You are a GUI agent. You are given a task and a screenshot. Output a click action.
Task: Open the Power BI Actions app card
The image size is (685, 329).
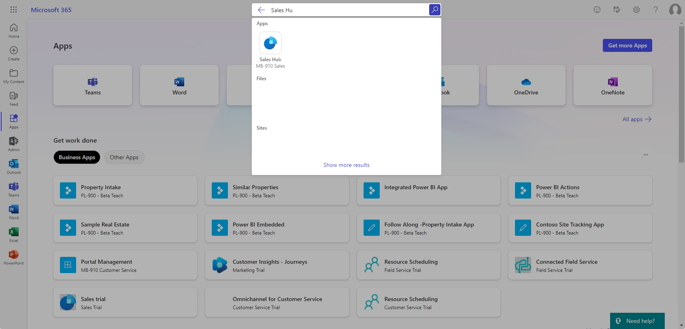point(580,190)
